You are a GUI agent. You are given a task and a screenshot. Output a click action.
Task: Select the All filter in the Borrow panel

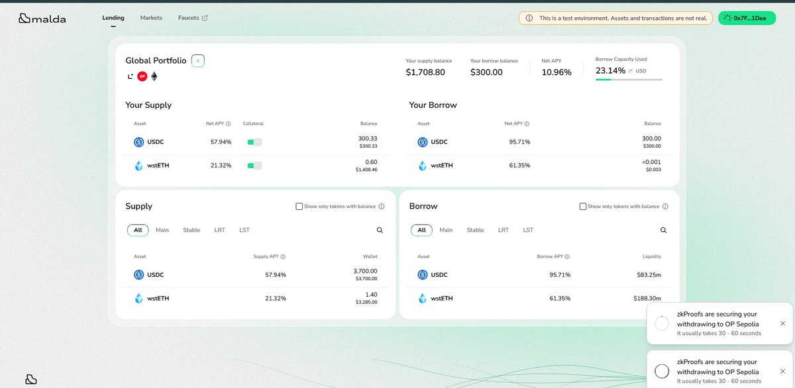coord(421,230)
